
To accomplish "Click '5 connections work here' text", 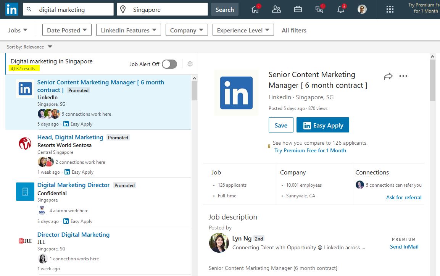I will click(x=86, y=114).
